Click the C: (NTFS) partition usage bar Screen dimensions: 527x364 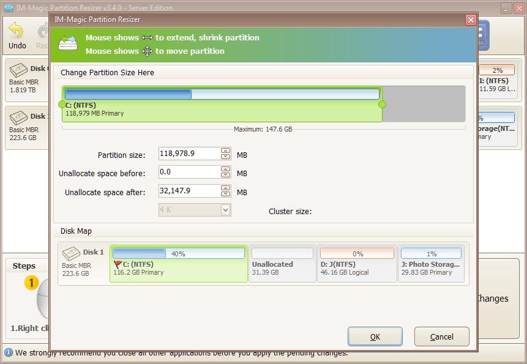click(222, 94)
